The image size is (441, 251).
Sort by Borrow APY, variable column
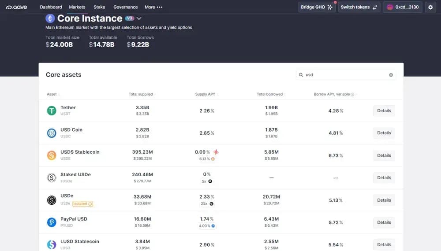[x=332, y=94]
